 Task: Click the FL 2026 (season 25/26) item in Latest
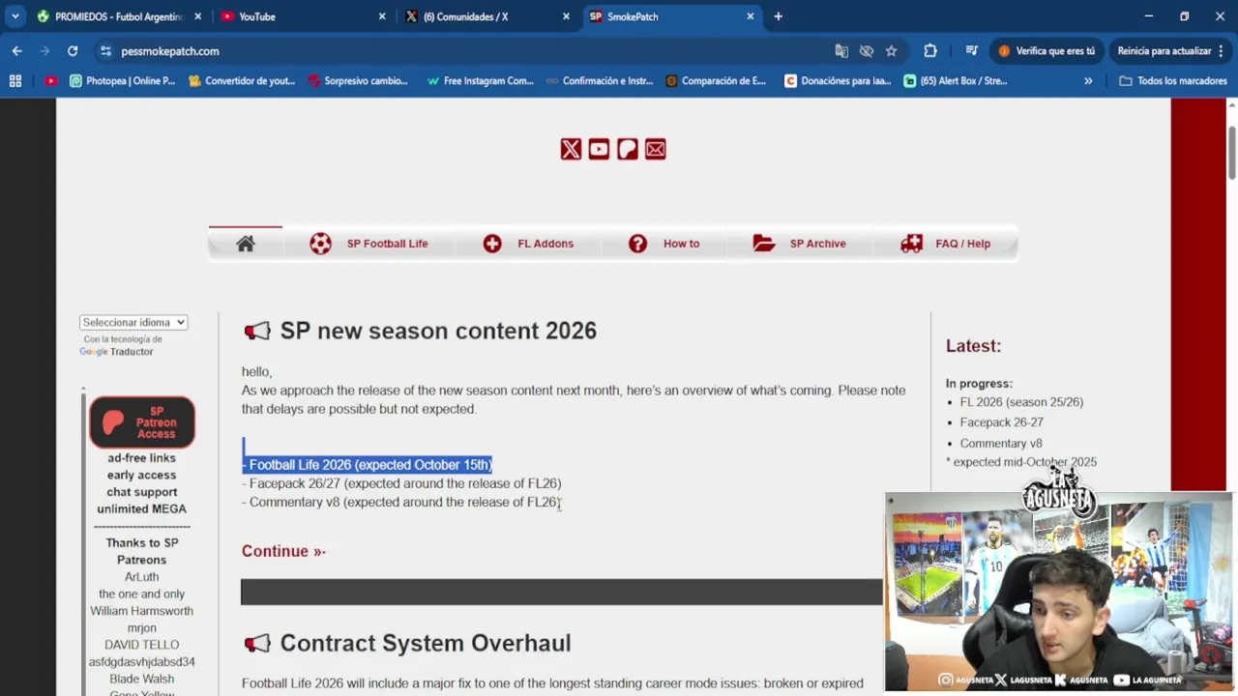pyautogui.click(x=1021, y=402)
